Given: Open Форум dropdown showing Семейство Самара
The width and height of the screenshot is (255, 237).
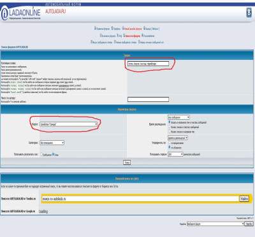Looking at the screenshot, I should click(x=69, y=124).
